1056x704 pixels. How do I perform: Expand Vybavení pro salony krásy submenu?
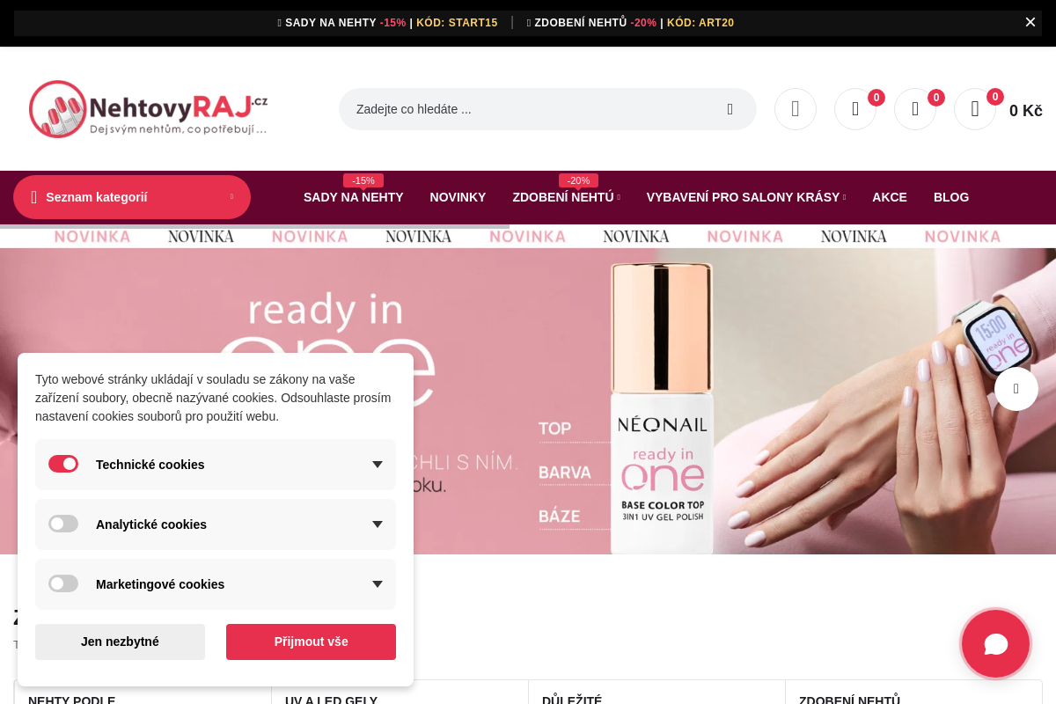coord(845,198)
